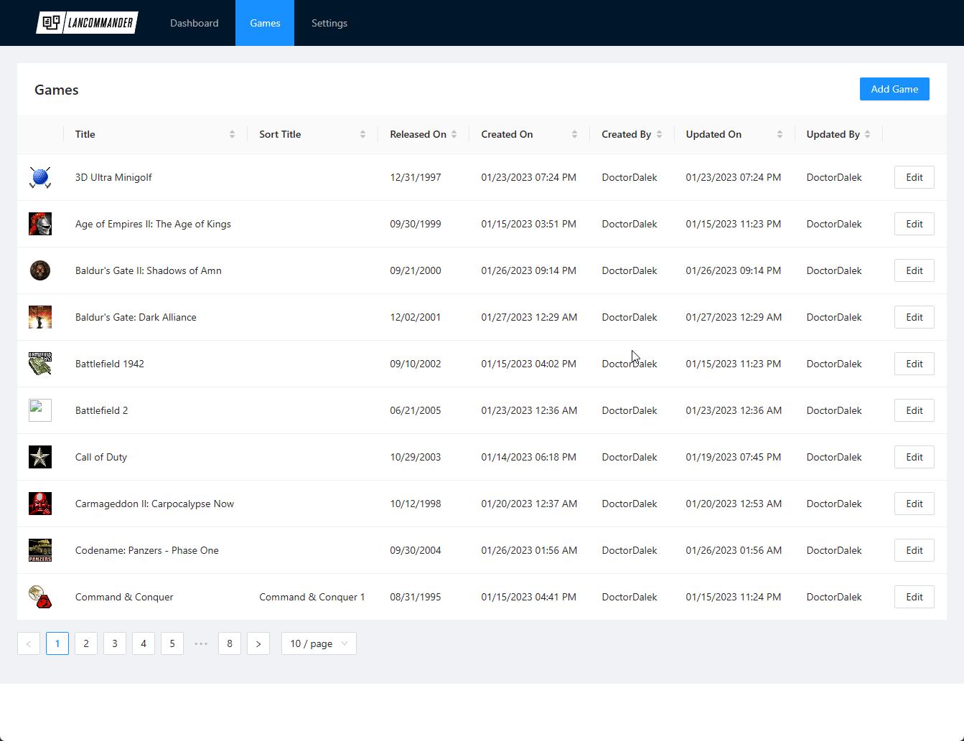Screen dimensions: 964x741
Task: Click the Age of Empires II icon
Action: tap(40, 224)
